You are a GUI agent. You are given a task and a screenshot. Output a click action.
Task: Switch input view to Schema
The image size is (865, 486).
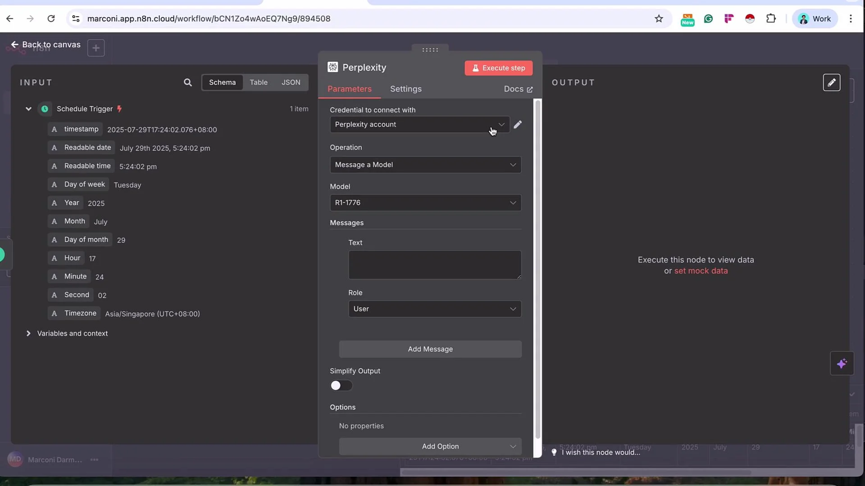[222, 82]
